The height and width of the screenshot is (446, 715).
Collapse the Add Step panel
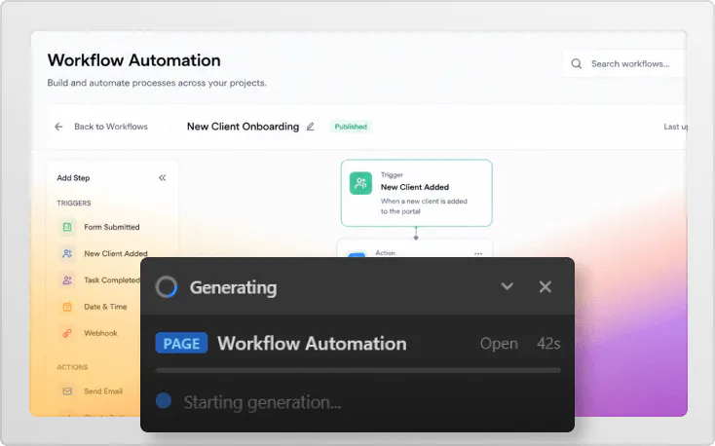[163, 178]
